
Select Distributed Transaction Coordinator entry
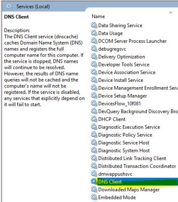click(137, 166)
